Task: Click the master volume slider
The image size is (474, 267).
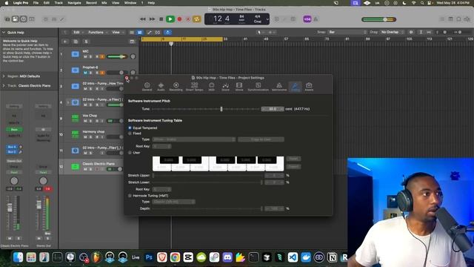Action: pos(379,19)
